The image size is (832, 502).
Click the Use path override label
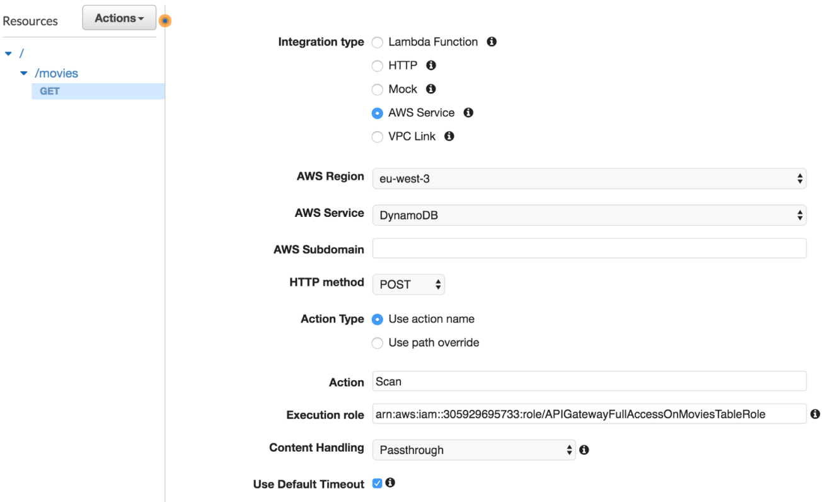(x=434, y=342)
